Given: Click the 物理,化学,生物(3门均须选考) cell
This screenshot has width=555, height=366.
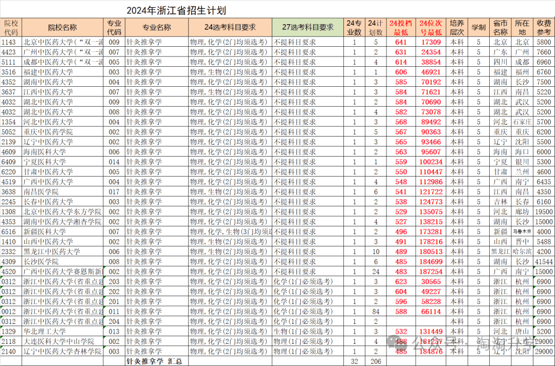Looking at the screenshot, I should coord(230,232).
